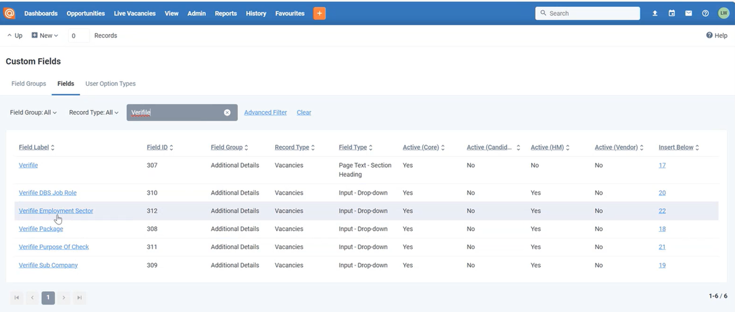The width and height of the screenshot is (735, 312).
Task: Click the global Search box
Action: coord(588,14)
